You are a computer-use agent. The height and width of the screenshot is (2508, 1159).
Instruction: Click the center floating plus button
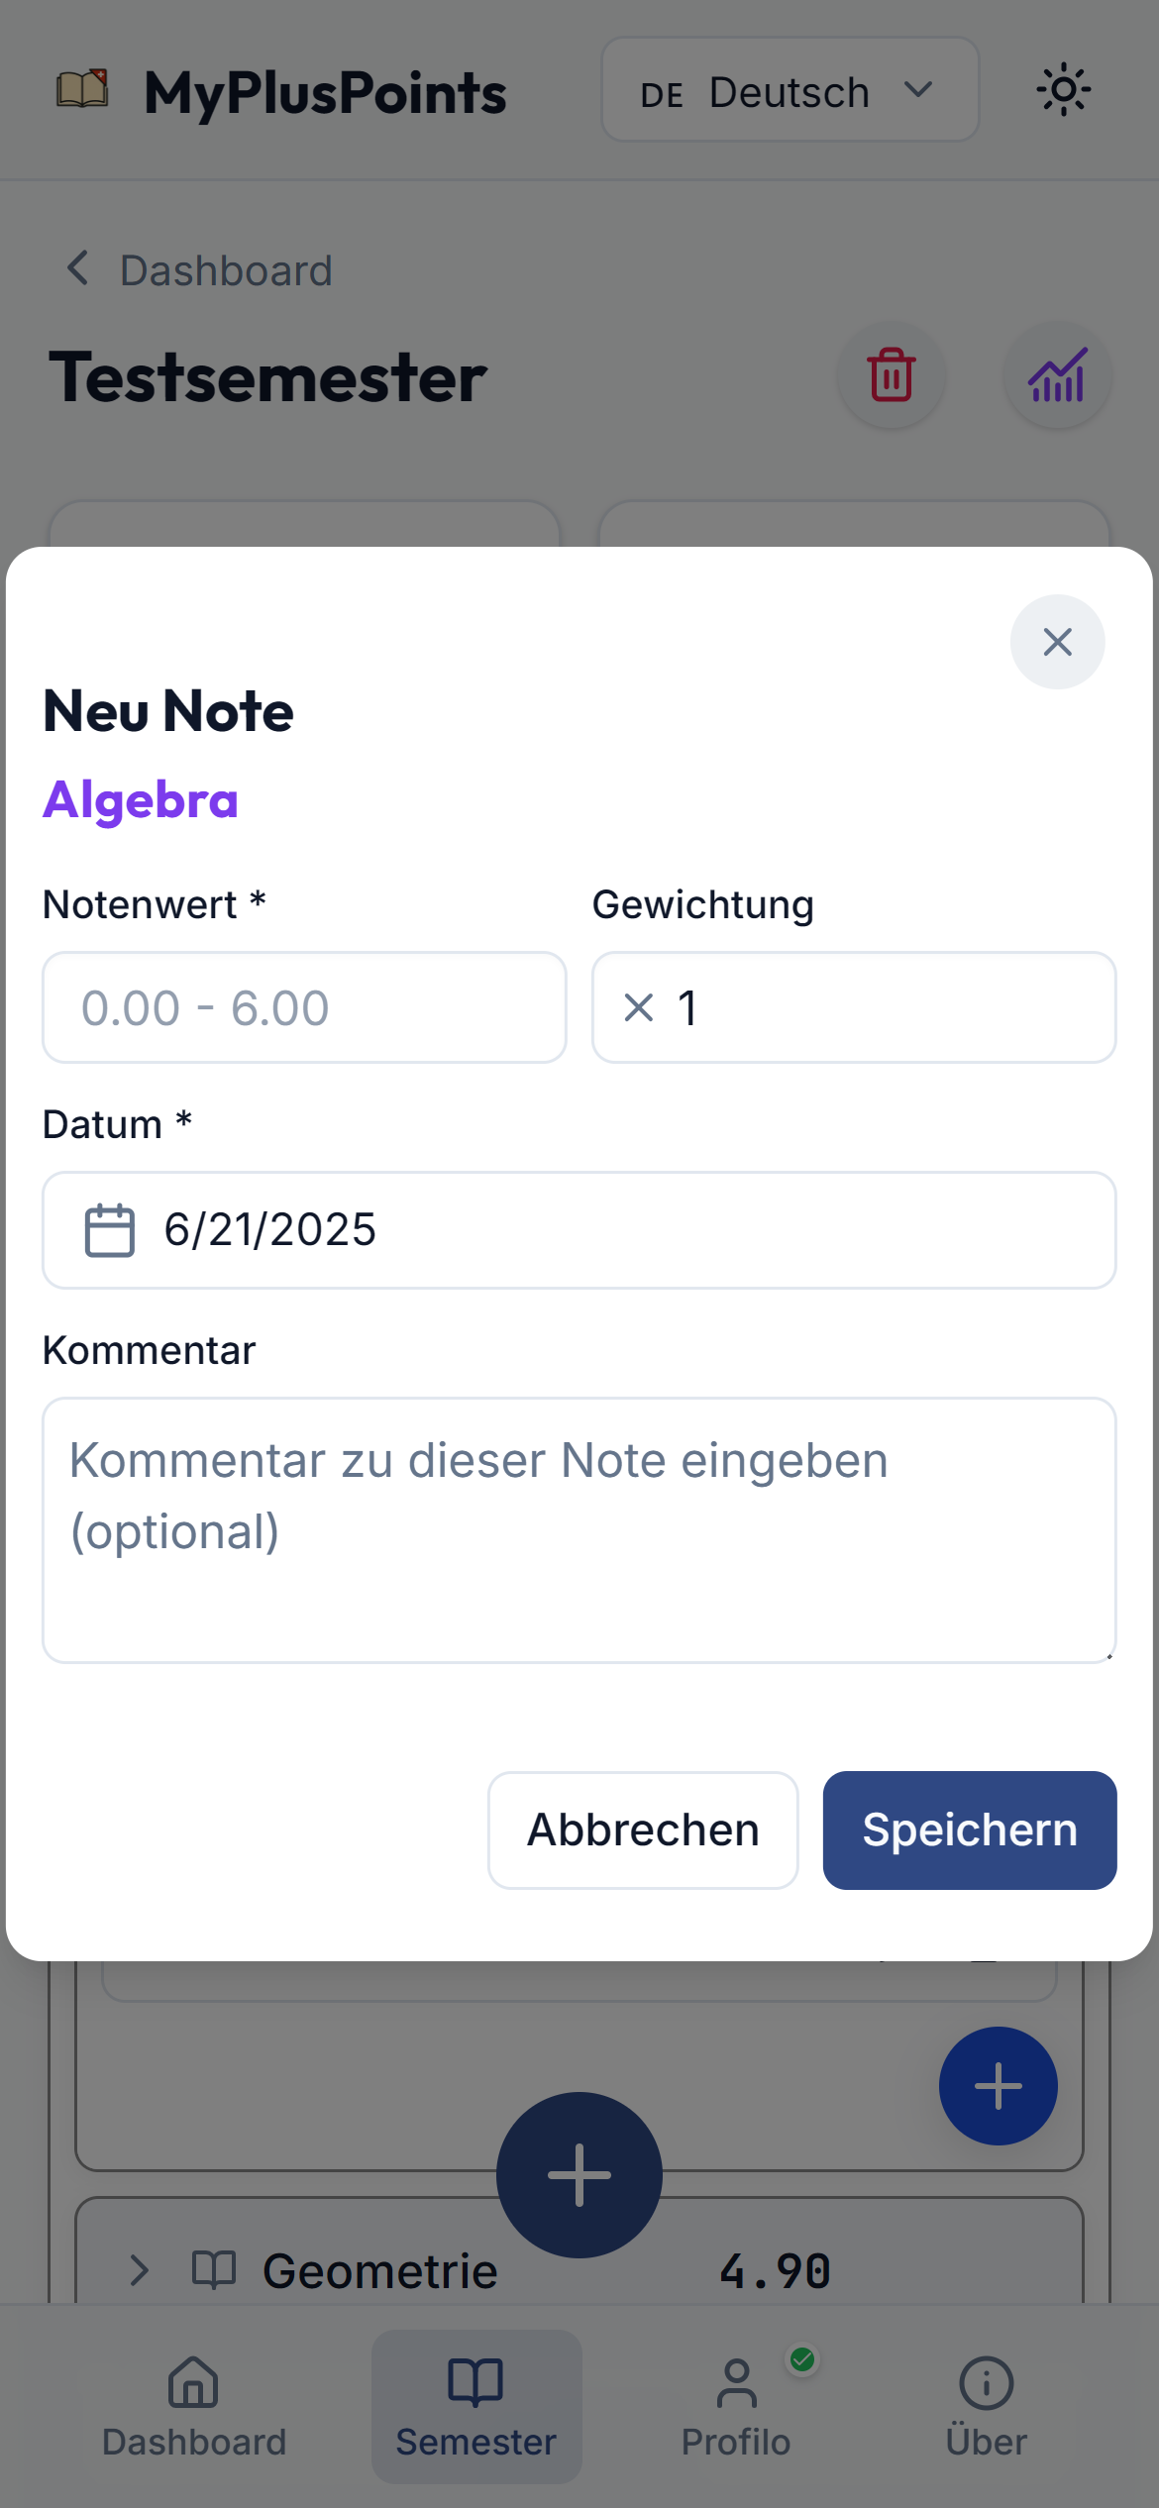point(579,2174)
